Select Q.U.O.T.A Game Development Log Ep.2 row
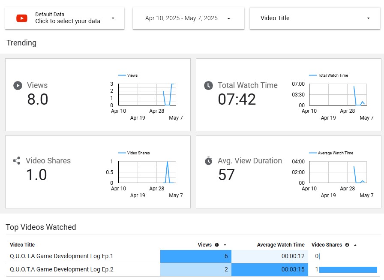 [61, 270]
